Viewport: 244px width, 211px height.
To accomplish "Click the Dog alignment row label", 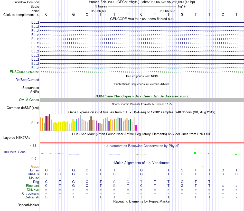I will pyautogui.click(x=36, y=182).
